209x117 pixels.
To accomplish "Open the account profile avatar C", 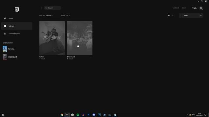I will [x=201, y=8].
